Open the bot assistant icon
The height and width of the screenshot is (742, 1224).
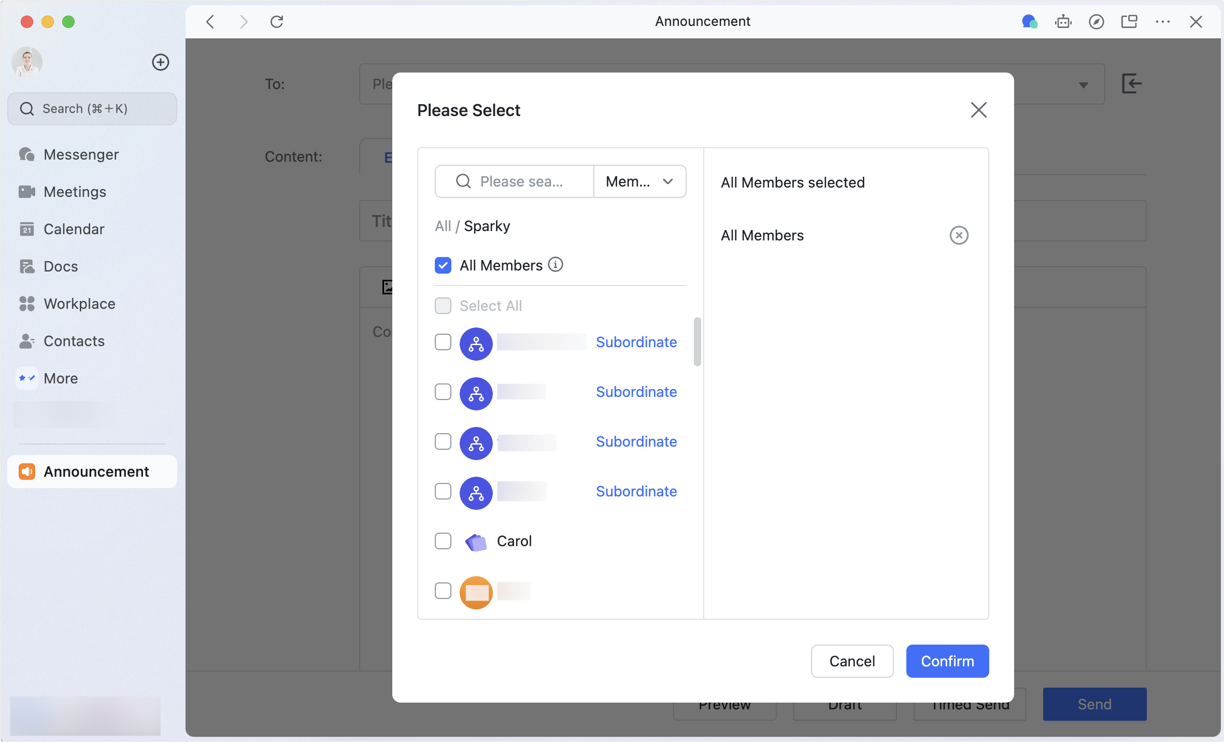point(1063,22)
